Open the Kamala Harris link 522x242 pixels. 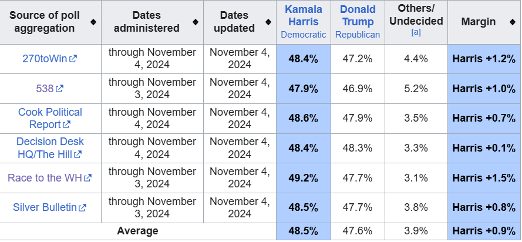(x=303, y=16)
